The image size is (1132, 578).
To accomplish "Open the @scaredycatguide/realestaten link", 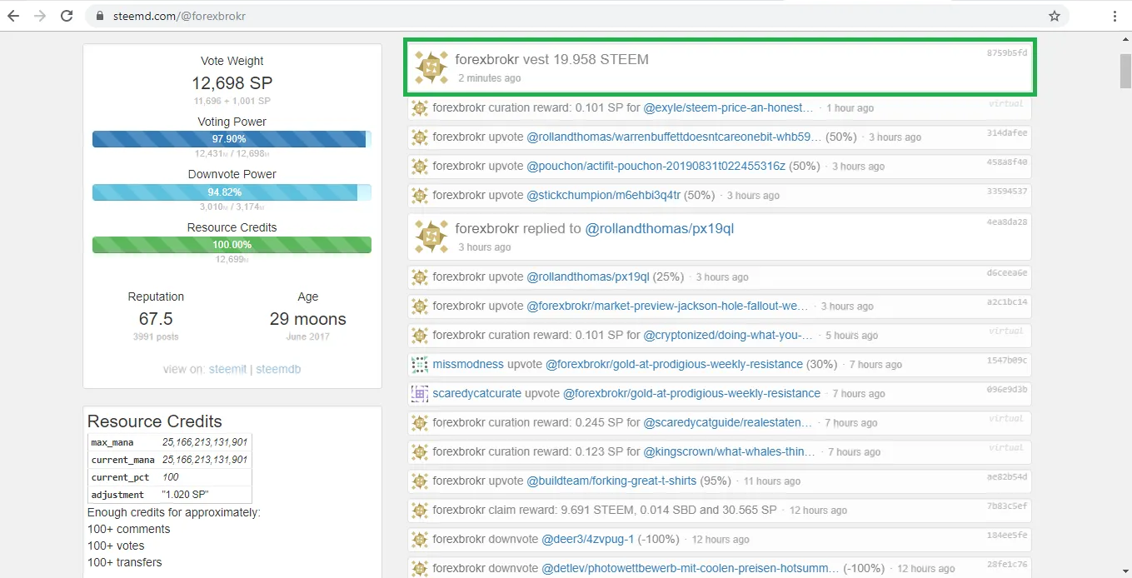I will 728,422.
